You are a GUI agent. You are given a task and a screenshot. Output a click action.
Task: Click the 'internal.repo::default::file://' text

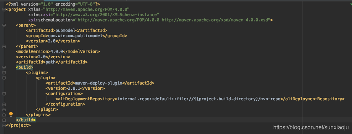[x=156, y=99]
